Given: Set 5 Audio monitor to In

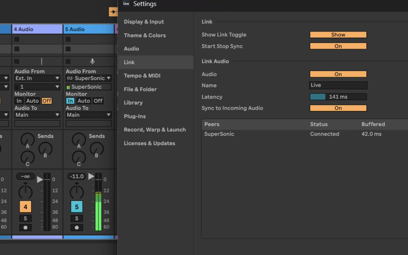Looking at the screenshot, I should pos(70,101).
